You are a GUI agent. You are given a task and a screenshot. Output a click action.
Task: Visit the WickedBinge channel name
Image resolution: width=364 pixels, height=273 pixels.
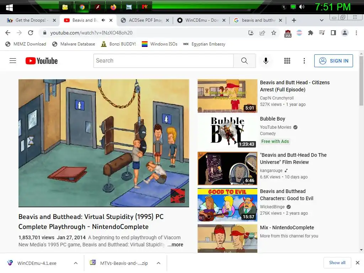pyautogui.click(x=272, y=207)
